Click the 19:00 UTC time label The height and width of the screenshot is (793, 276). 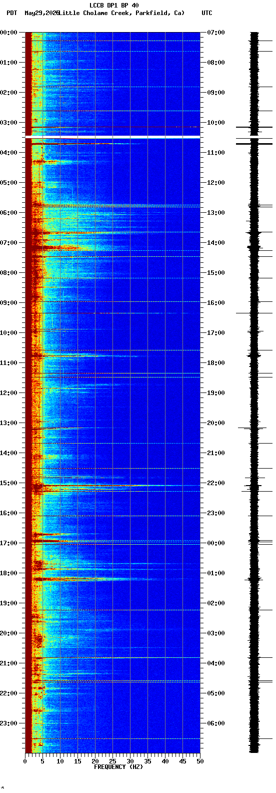point(215,393)
